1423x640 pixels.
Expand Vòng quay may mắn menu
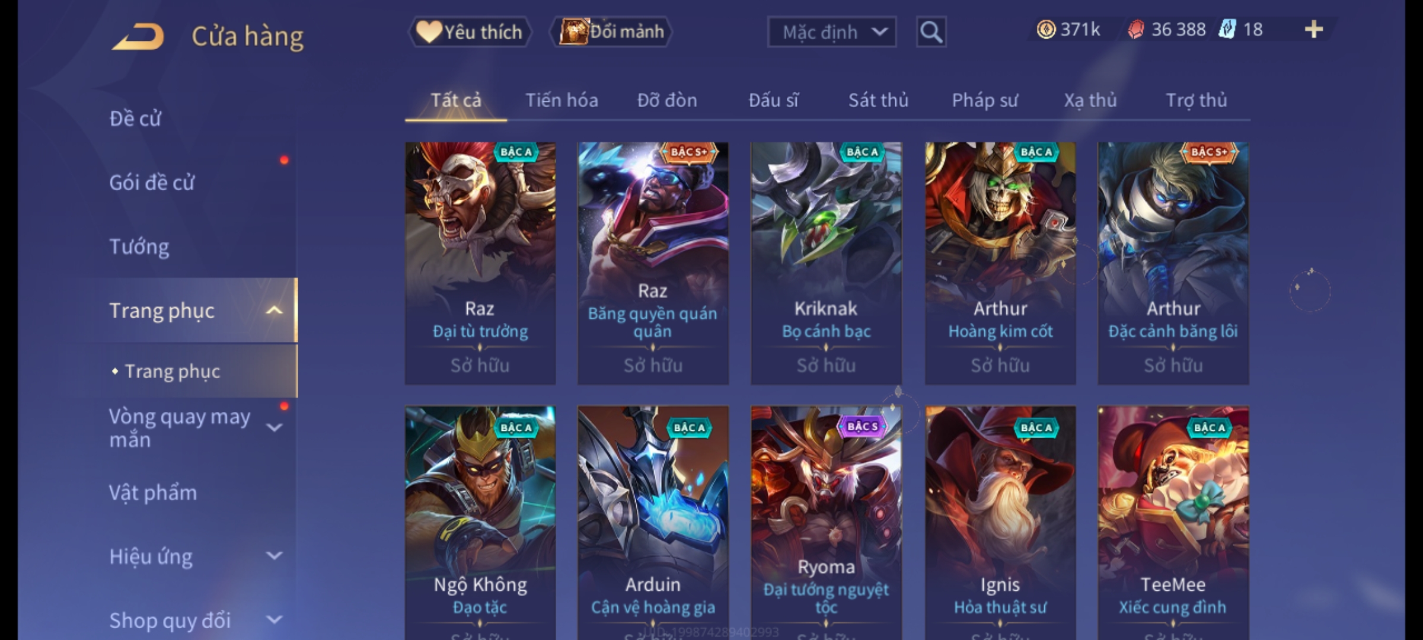pos(274,427)
